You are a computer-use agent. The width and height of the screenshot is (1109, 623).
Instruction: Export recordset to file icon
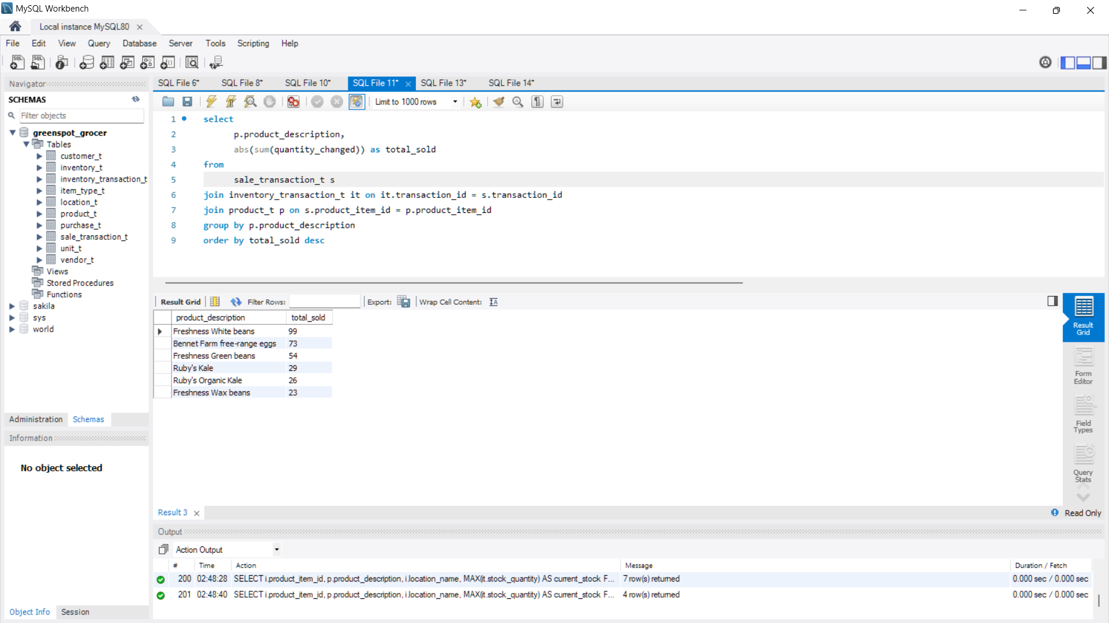[x=404, y=302]
